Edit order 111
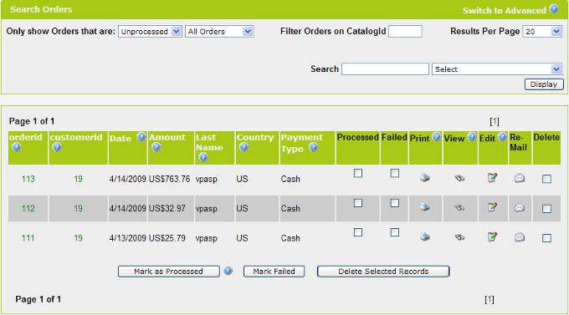 (x=492, y=237)
